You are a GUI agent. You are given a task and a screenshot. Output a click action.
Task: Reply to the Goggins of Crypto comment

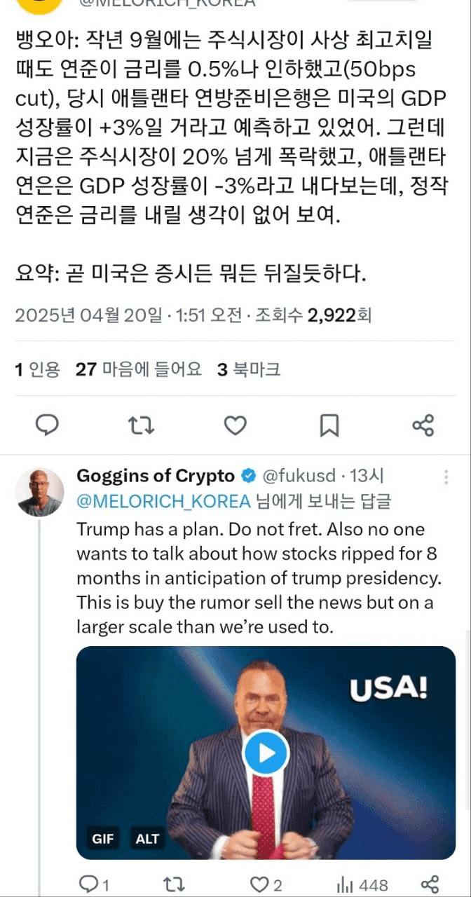90,884
